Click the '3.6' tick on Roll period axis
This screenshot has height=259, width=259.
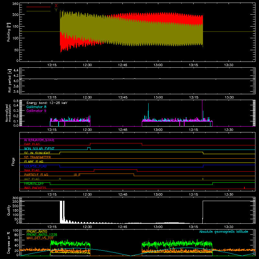click(16, 91)
